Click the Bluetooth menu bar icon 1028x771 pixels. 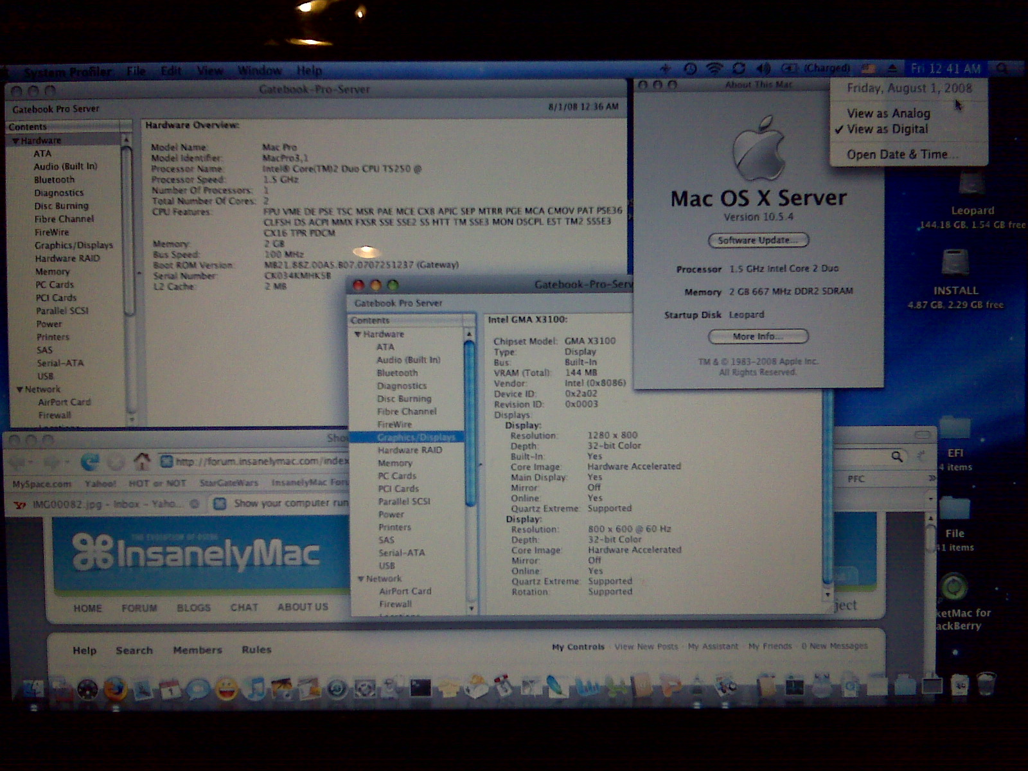coord(666,69)
